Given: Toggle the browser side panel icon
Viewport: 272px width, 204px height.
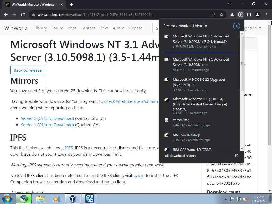Looking at the screenshot, I should [249, 15].
